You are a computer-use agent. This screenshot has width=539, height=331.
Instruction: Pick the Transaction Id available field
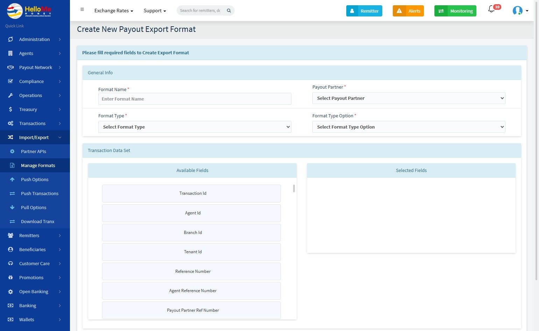tap(191, 193)
